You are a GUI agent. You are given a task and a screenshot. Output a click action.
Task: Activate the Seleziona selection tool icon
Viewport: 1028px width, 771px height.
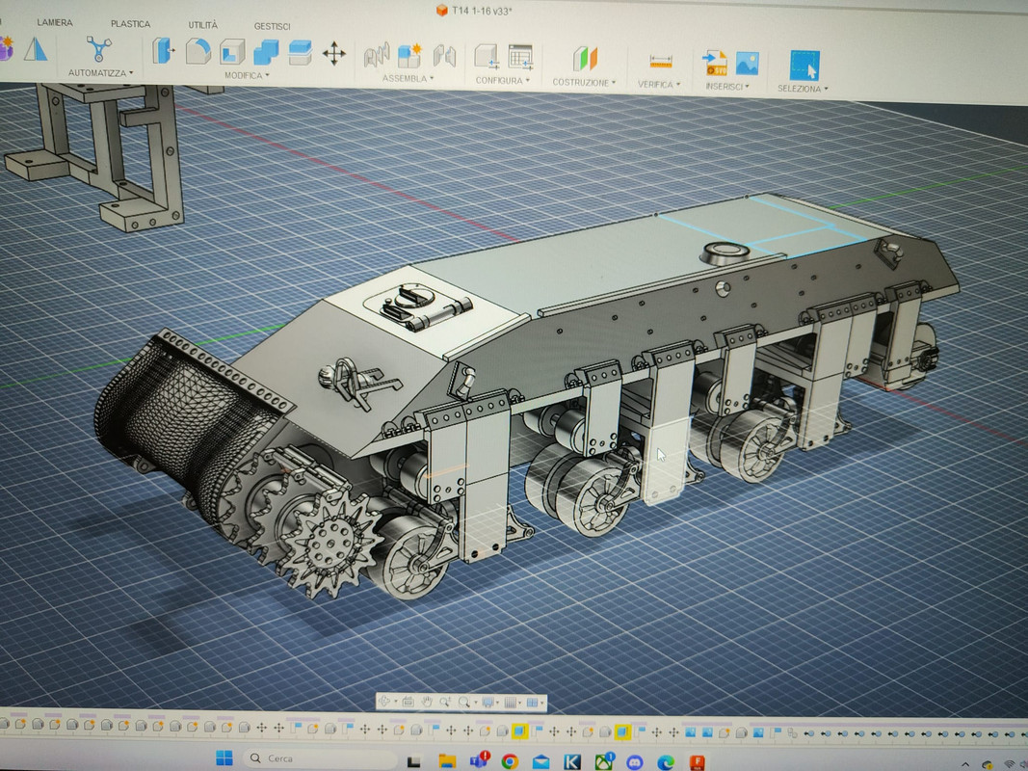[805, 66]
